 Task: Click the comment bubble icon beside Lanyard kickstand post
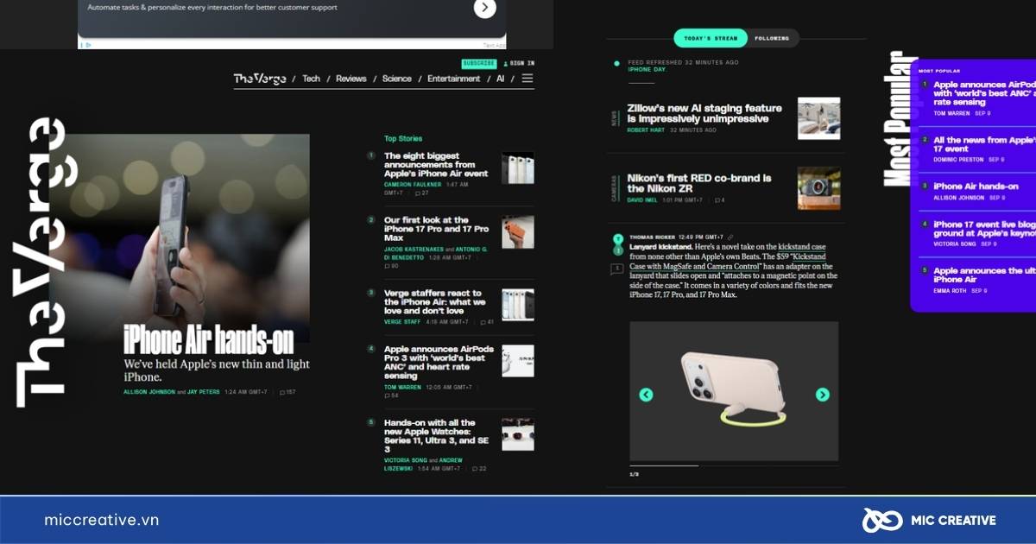[616, 269]
